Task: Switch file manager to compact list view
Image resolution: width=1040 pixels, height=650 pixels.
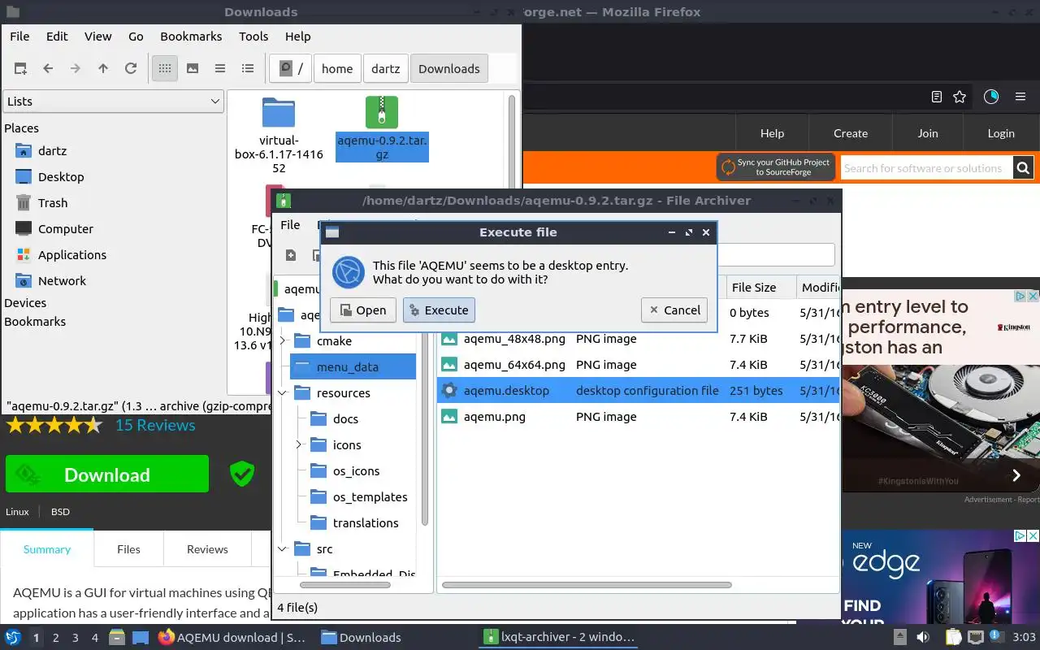Action: pyautogui.click(x=220, y=68)
